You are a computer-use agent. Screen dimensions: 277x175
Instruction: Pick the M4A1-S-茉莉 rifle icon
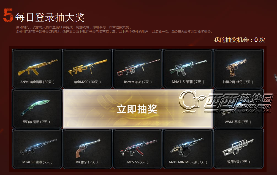188,68
